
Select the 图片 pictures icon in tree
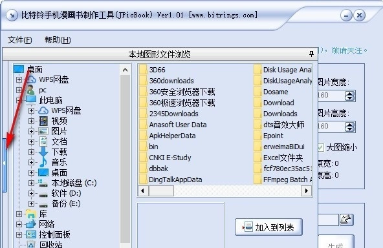pos(43,132)
